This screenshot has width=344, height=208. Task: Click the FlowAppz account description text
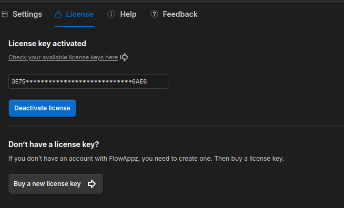click(x=146, y=159)
